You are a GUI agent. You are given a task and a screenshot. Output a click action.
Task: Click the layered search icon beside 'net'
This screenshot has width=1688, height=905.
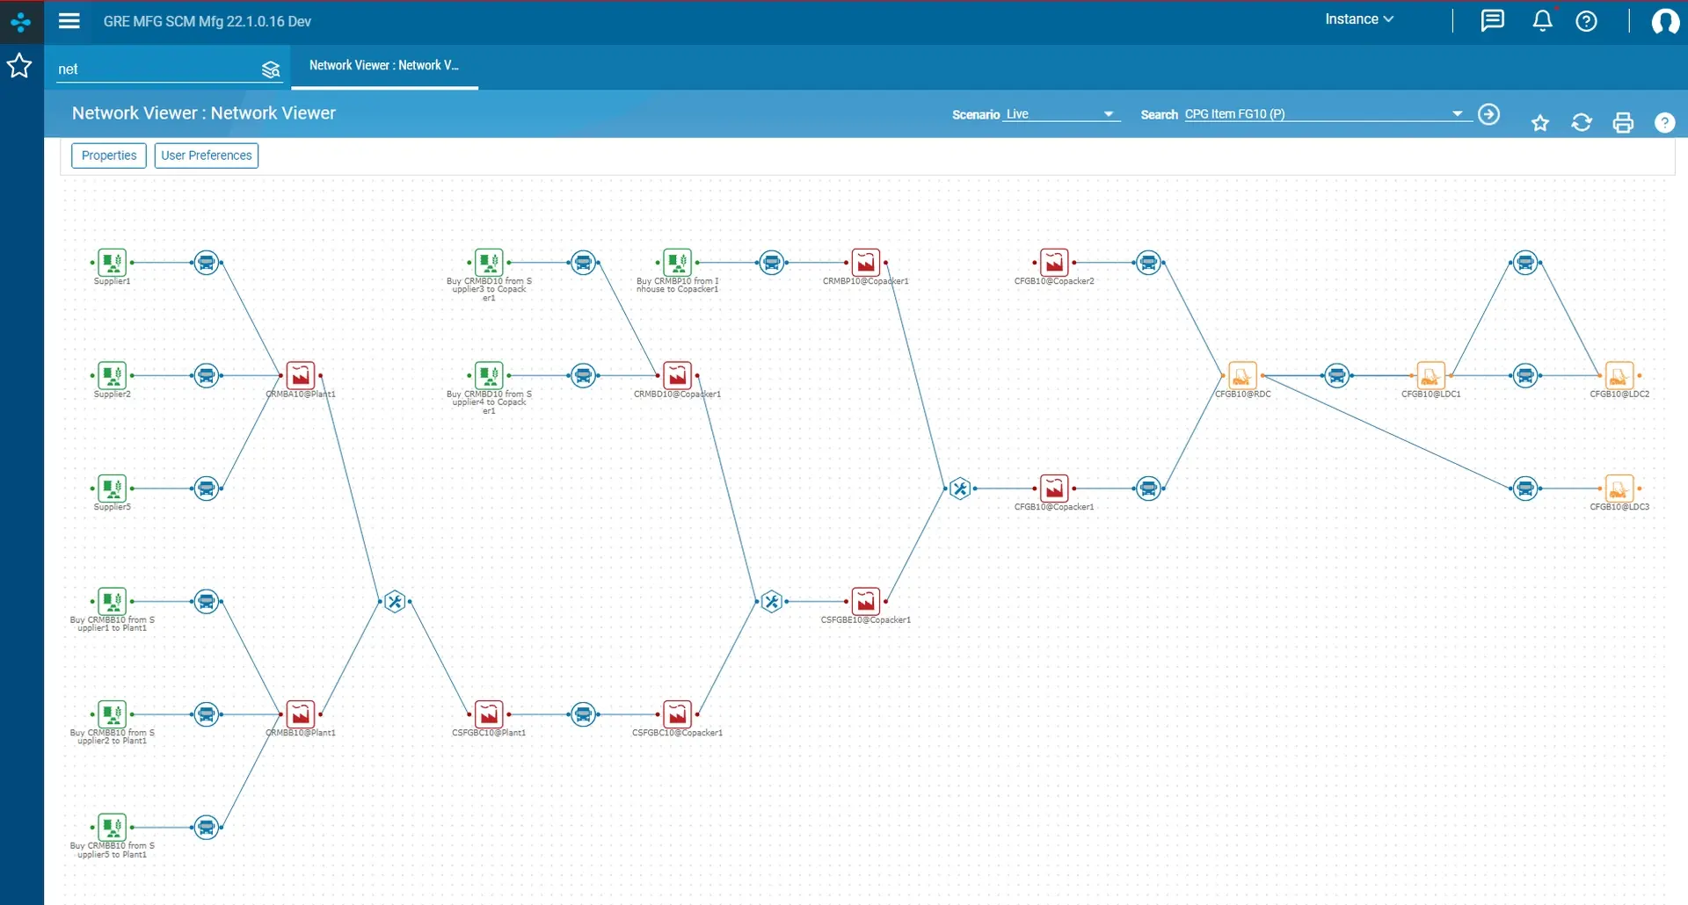point(271,69)
